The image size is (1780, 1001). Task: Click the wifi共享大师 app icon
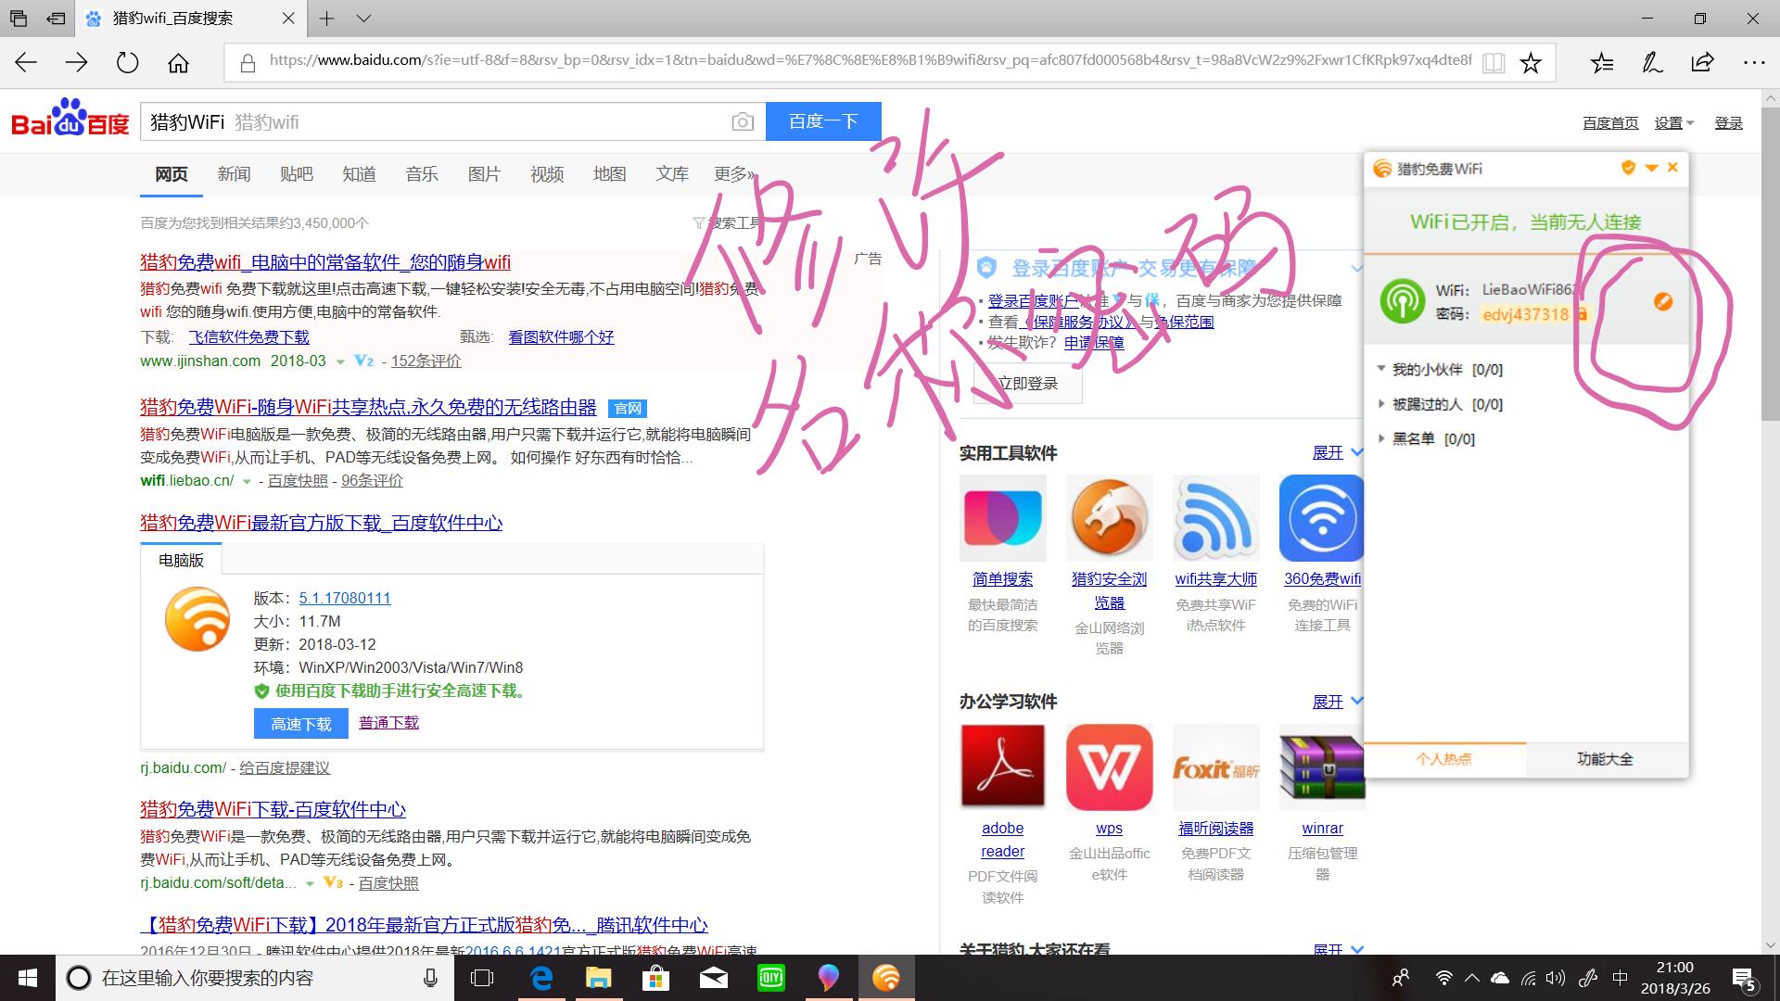click(x=1215, y=517)
